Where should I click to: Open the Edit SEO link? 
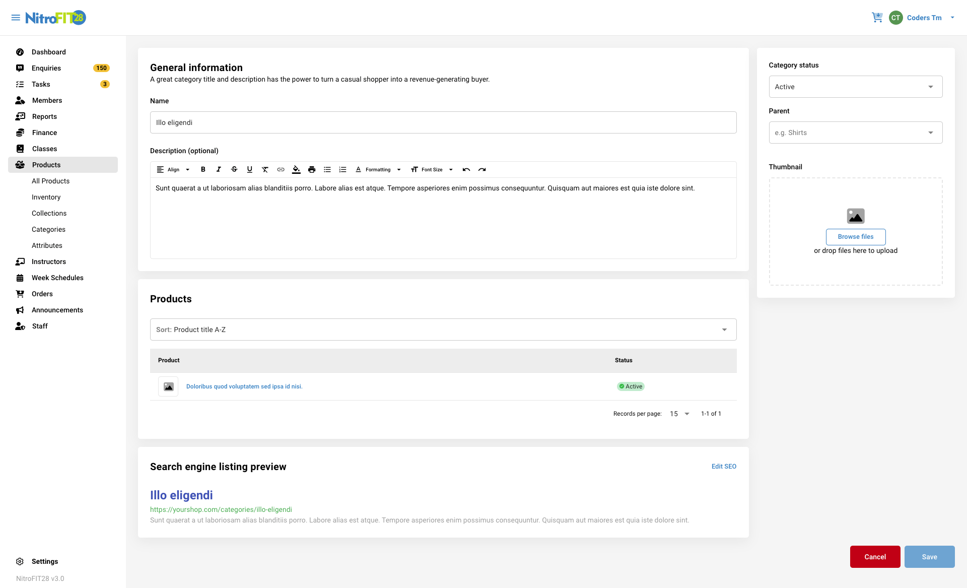pyautogui.click(x=724, y=467)
